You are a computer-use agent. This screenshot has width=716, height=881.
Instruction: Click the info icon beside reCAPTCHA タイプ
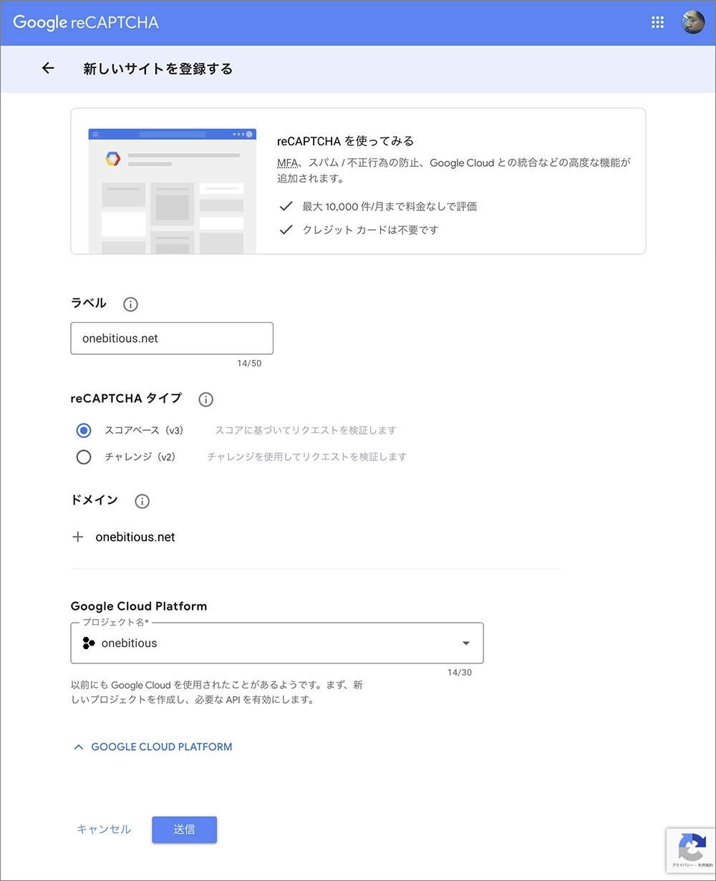[x=206, y=399]
